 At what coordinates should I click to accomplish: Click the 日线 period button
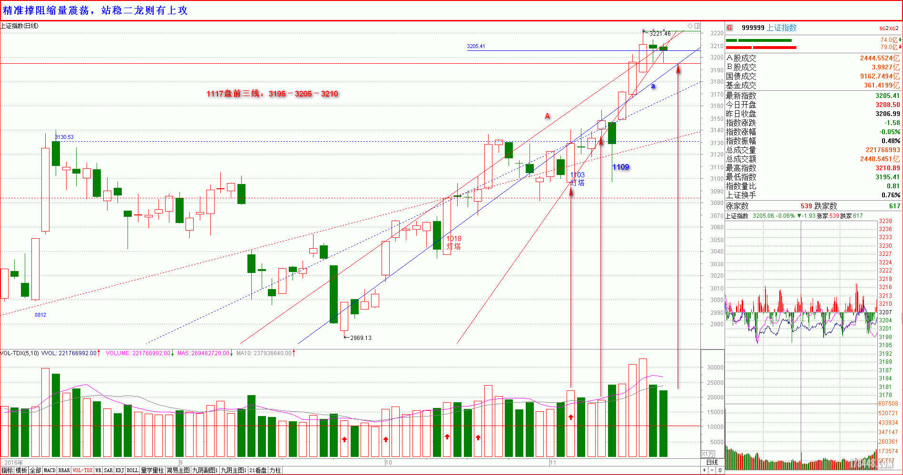click(712, 463)
